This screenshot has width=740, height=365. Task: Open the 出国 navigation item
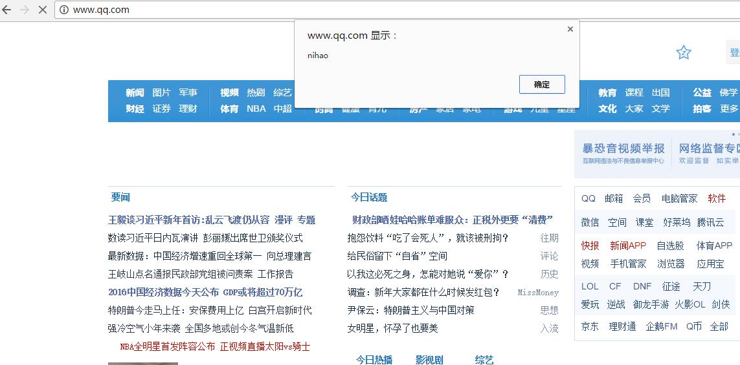(661, 93)
